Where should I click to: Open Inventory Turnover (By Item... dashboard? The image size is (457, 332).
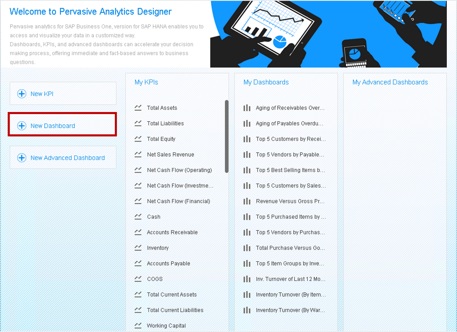click(291, 294)
